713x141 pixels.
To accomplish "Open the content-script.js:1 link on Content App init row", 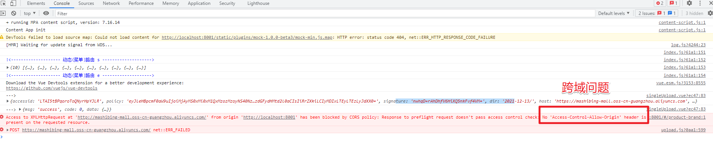I will 682,30.
